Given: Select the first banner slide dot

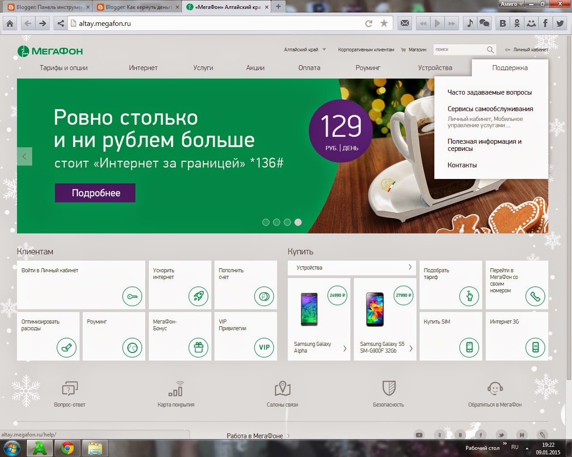Looking at the screenshot, I should [x=266, y=222].
